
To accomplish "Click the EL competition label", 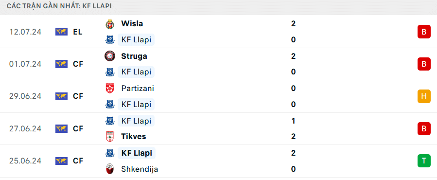I will (x=78, y=32).
